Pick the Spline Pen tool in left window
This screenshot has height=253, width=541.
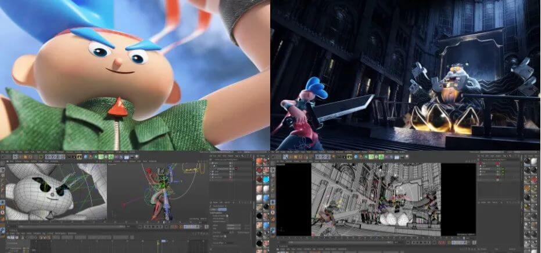tap(91, 157)
